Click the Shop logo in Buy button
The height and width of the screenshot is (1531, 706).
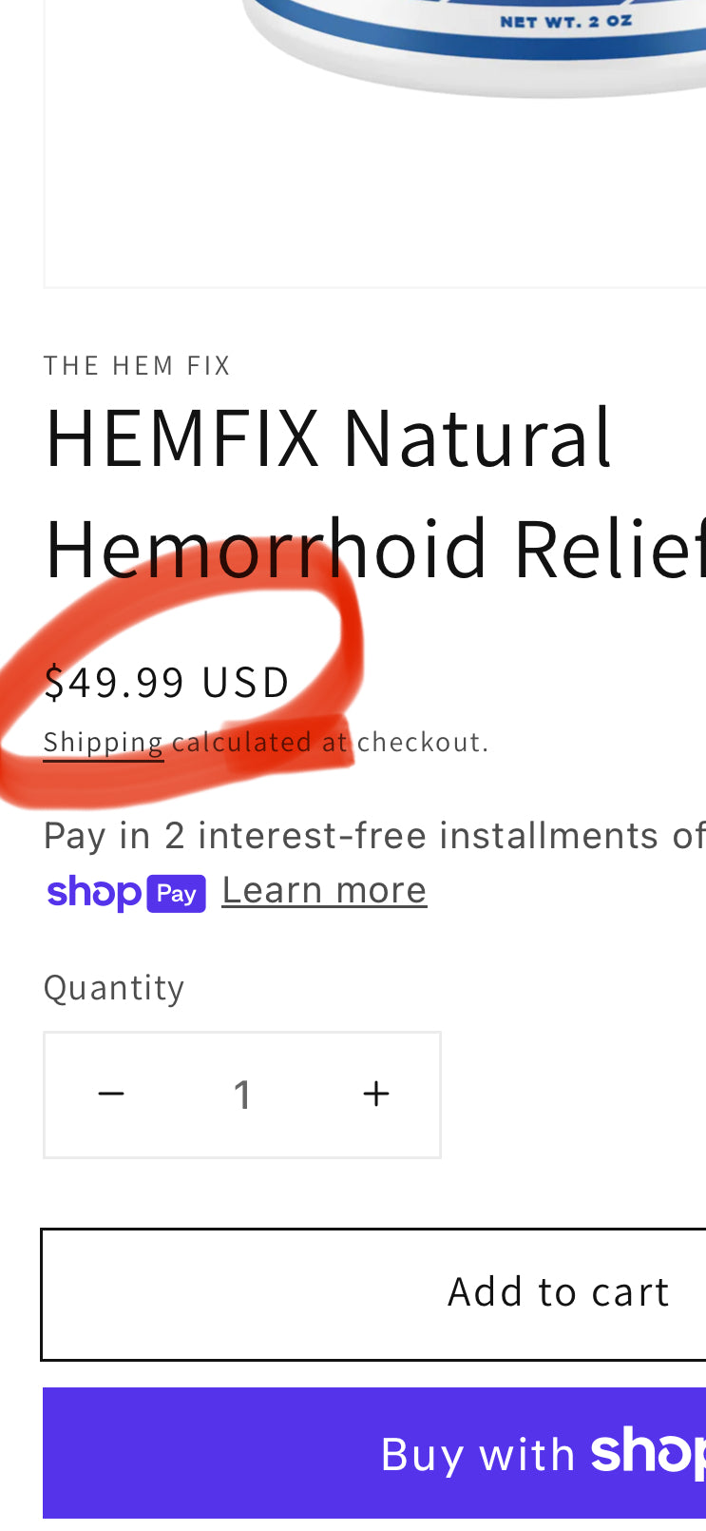click(648, 1453)
